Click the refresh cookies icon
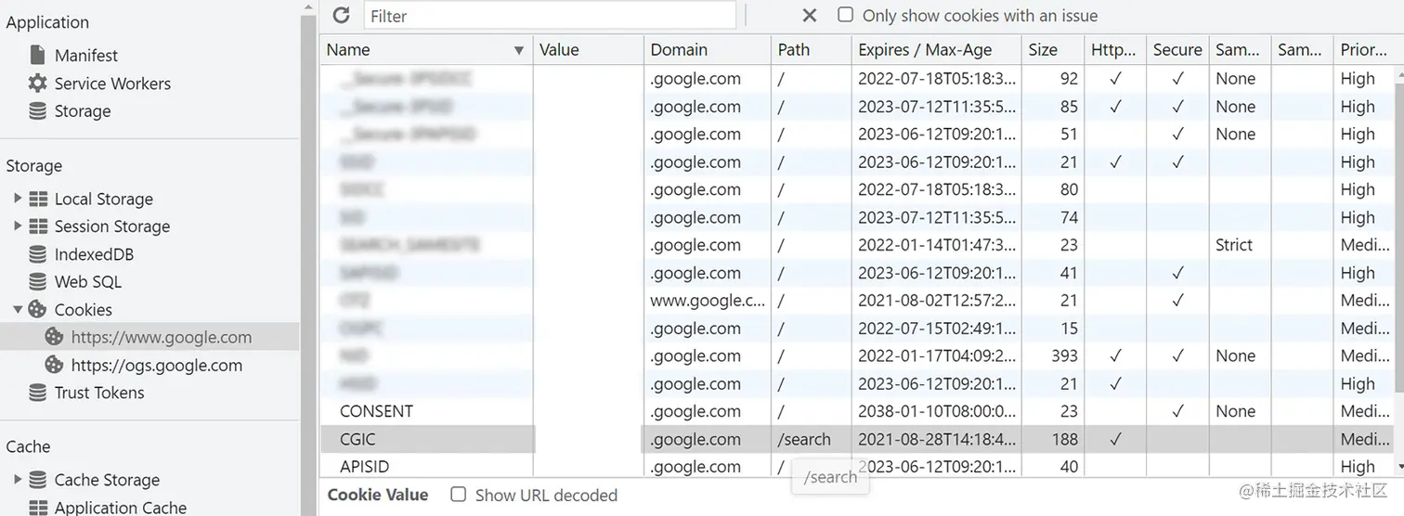This screenshot has height=516, width=1404. point(341,15)
